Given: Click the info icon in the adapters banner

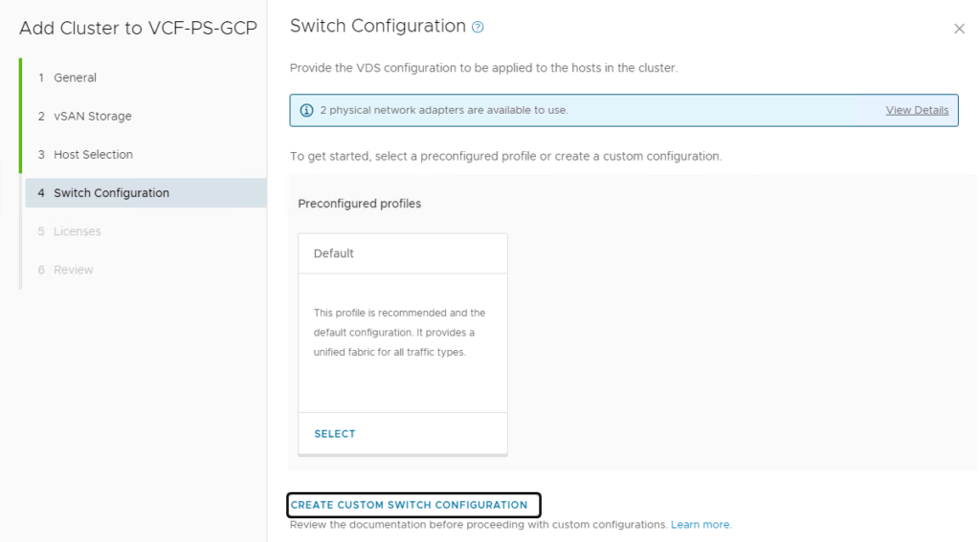Looking at the screenshot, I should coord(306,110).
